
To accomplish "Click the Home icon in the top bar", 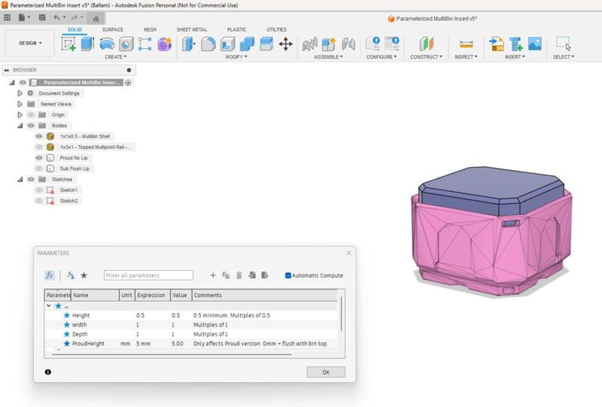I will [96, 19].
